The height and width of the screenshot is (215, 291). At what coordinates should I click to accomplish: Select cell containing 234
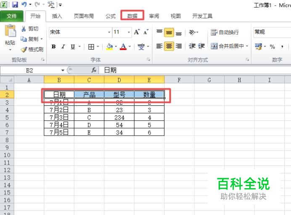[x=119, y=117]
